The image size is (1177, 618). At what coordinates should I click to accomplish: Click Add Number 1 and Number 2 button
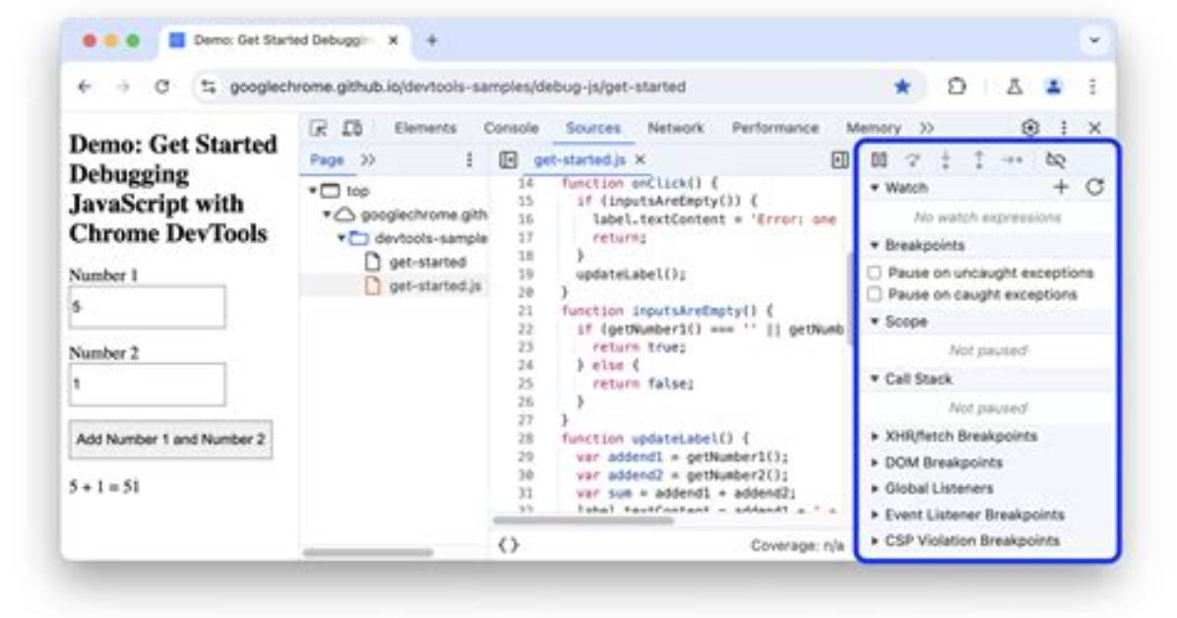pyautogui.click(x=170, y=439)
